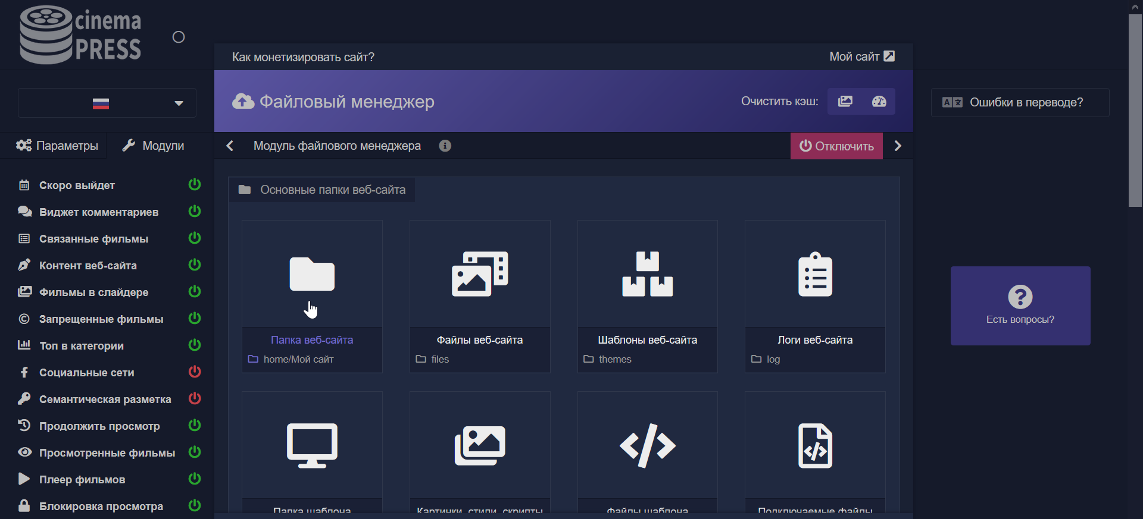This screenshot has width=1143, height=519.
Task: Open the website files images icon
Action: click(480, 274)
